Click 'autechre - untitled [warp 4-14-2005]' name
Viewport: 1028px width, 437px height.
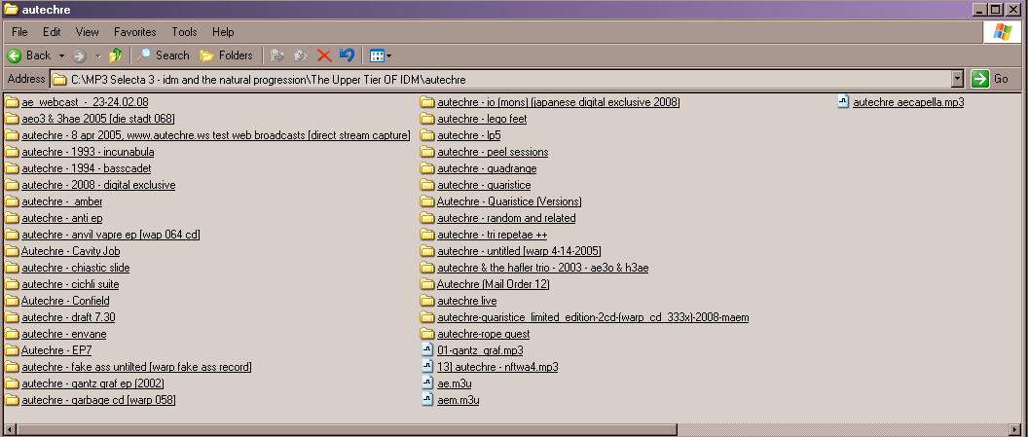point(519,251)
